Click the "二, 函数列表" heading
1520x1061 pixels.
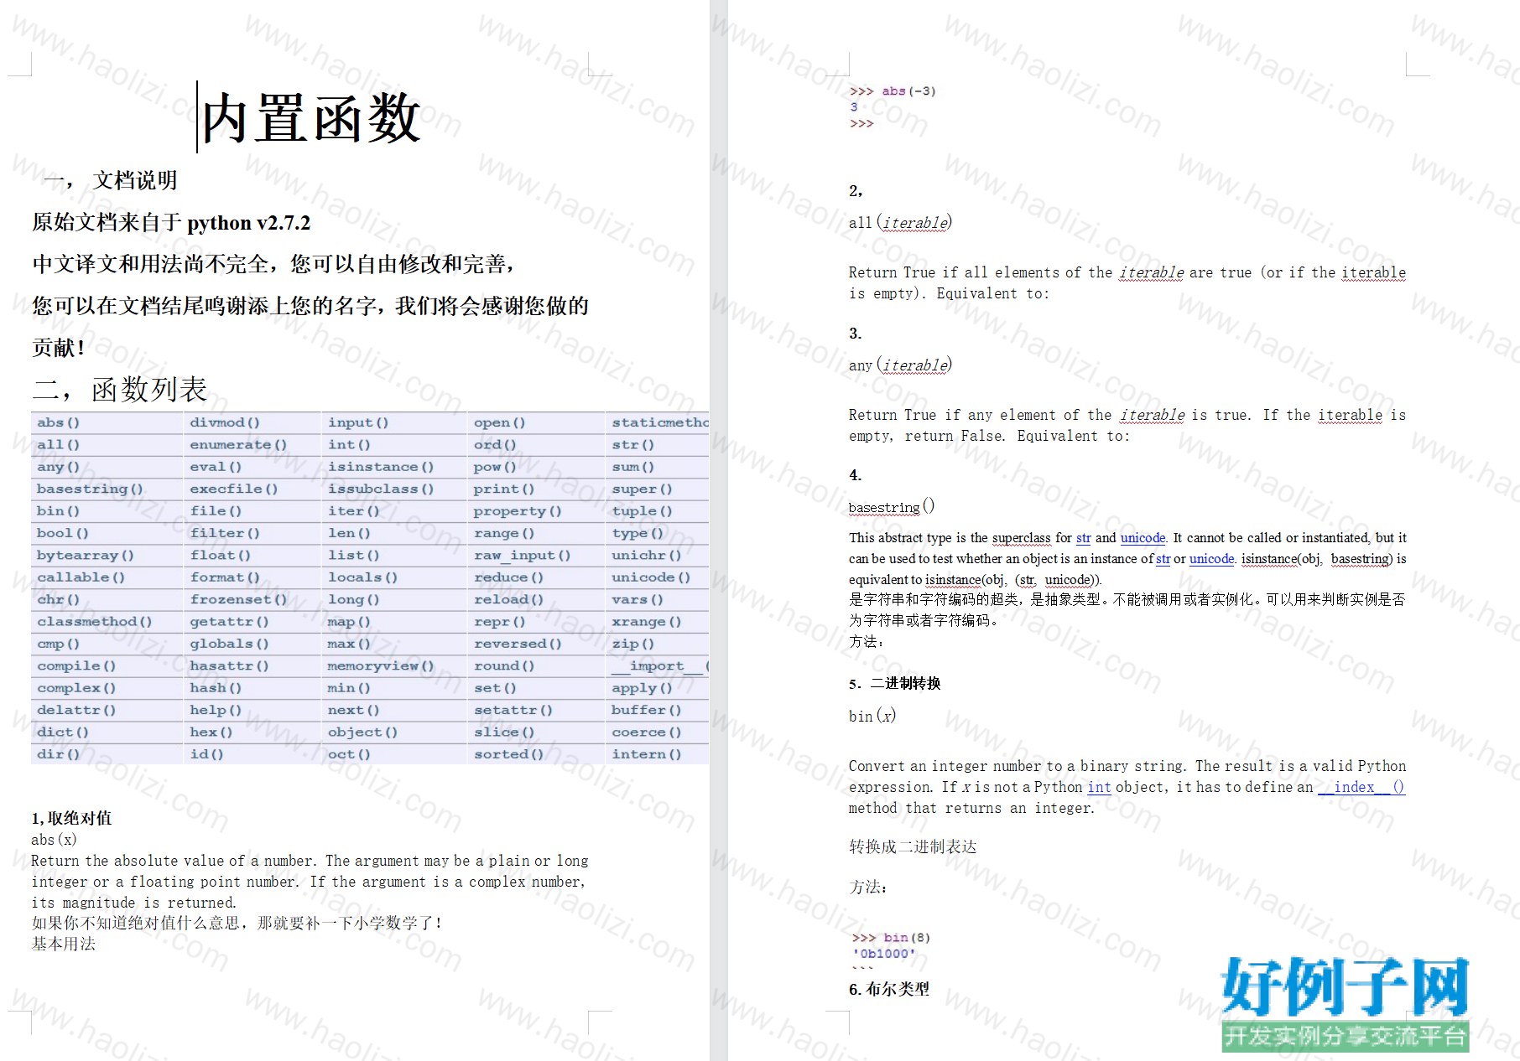pos(119,390)
